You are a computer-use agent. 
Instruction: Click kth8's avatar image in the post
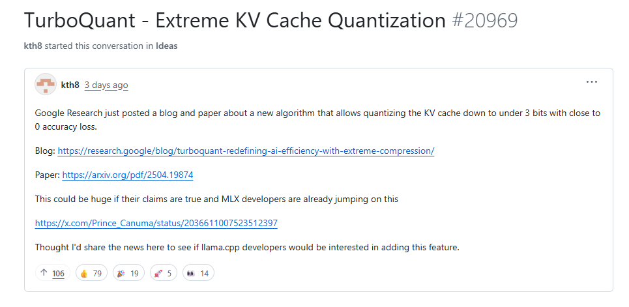(x=46, y=85)
